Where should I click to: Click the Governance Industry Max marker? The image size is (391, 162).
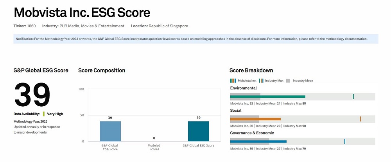pos(344,141)
